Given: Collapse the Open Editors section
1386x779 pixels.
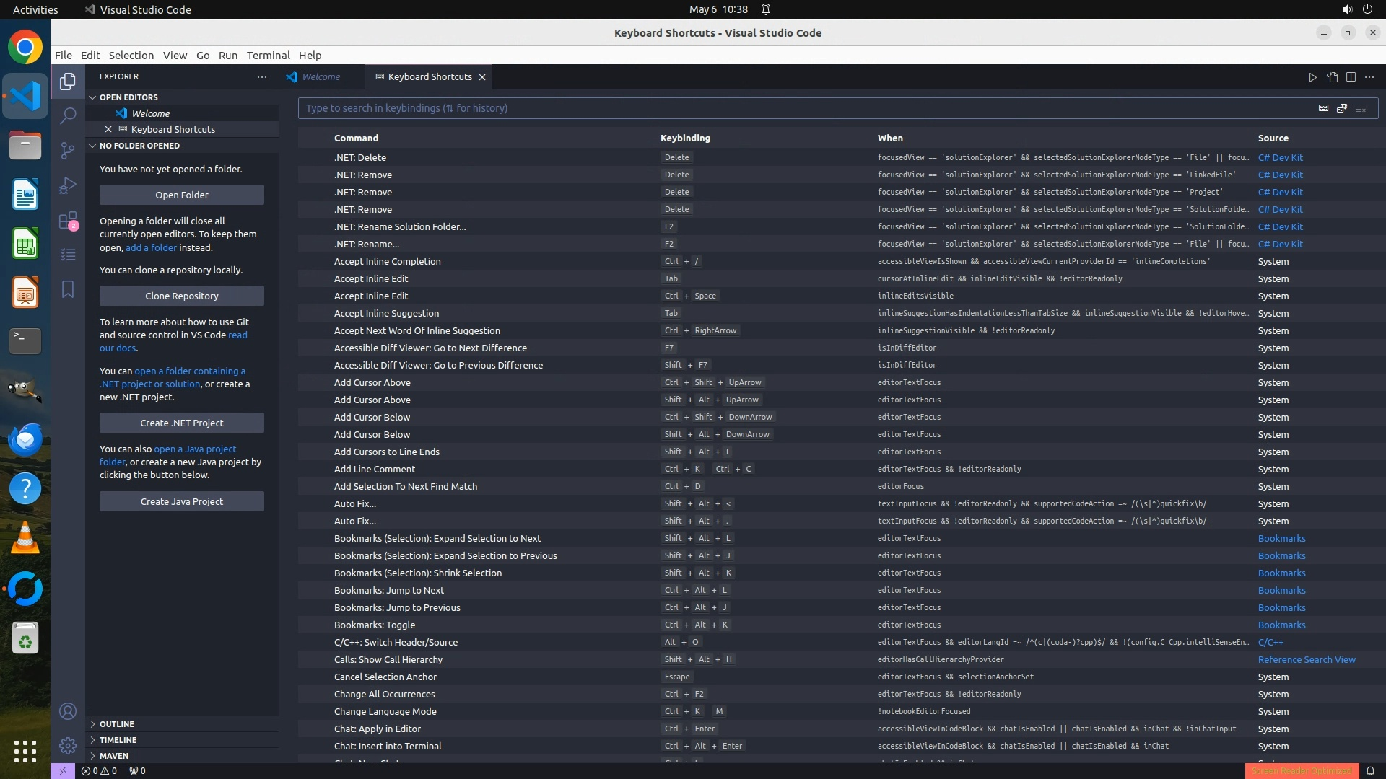Looking at the screenshot, I should pyautogui.click(x=128, y=97).
